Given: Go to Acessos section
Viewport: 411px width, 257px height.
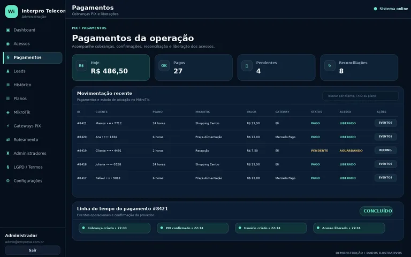Looking at the screenshot, I should click(x=33, y=44).
